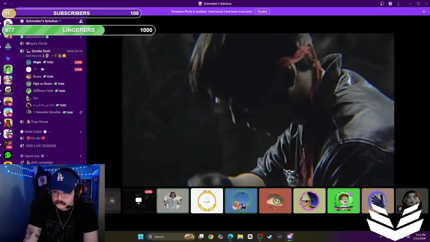Open Discord from taskbar
The image size is (430, 242).
(x=290, y=237)
